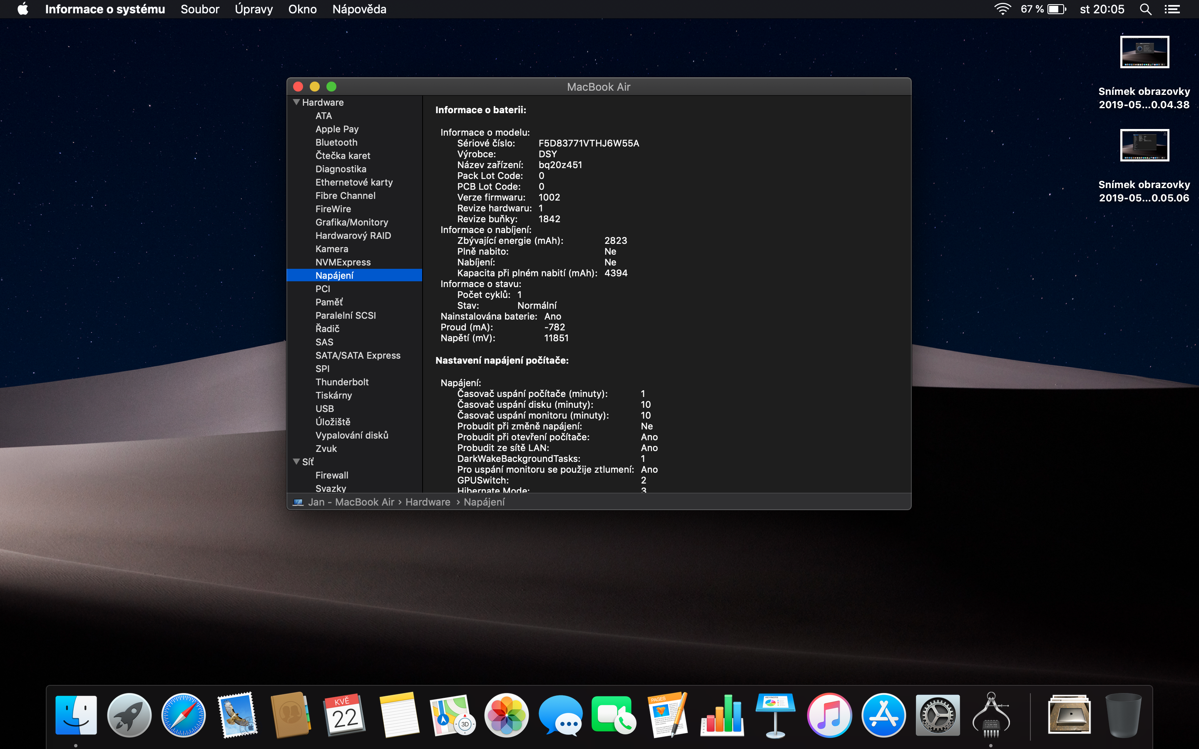Select Bluetooth in the hardware sidebar

[336, 142]
